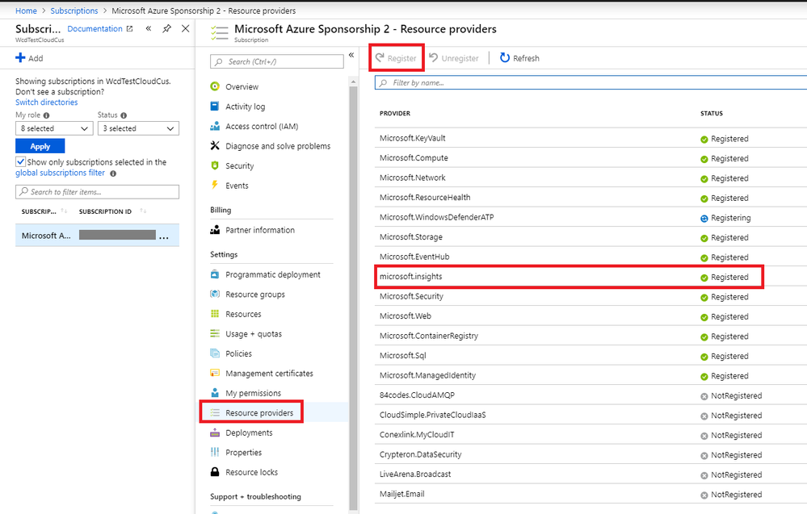Select the Microsoft.Compute provider row

pyautogui.click(x=591, y=158)
